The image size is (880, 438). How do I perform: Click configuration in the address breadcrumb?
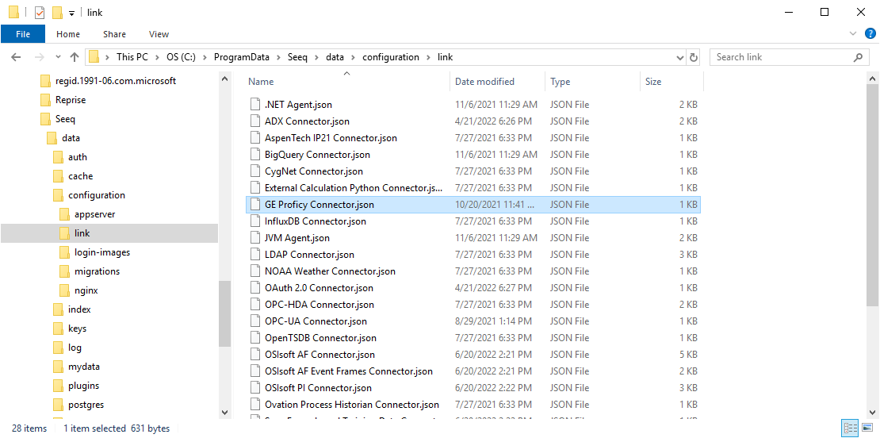391,57
